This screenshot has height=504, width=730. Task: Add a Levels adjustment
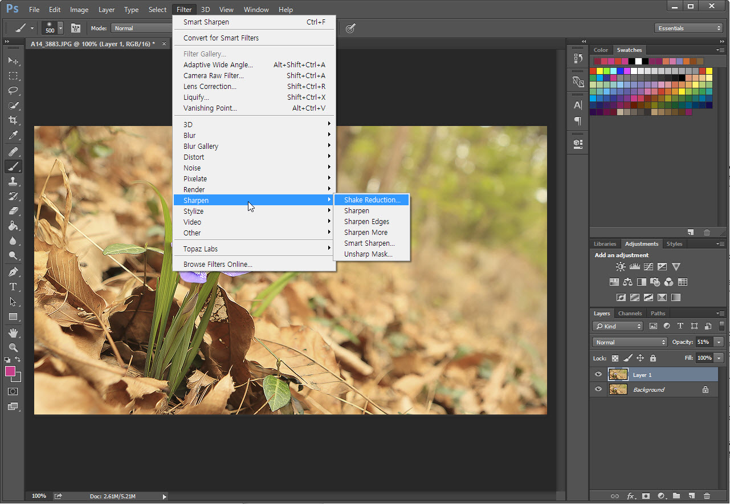[634, 266]
